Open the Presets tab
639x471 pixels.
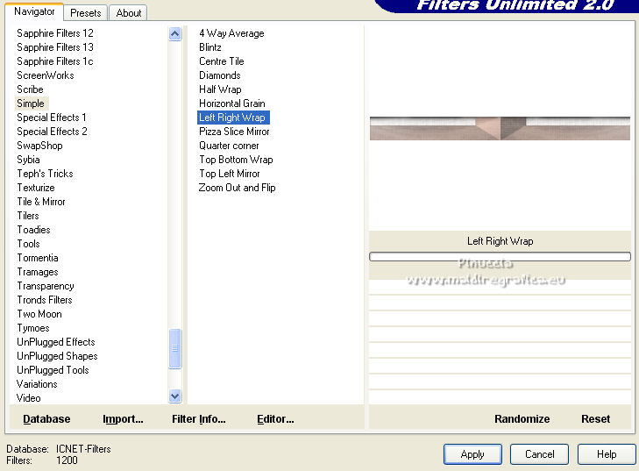[x=86, y=13]
